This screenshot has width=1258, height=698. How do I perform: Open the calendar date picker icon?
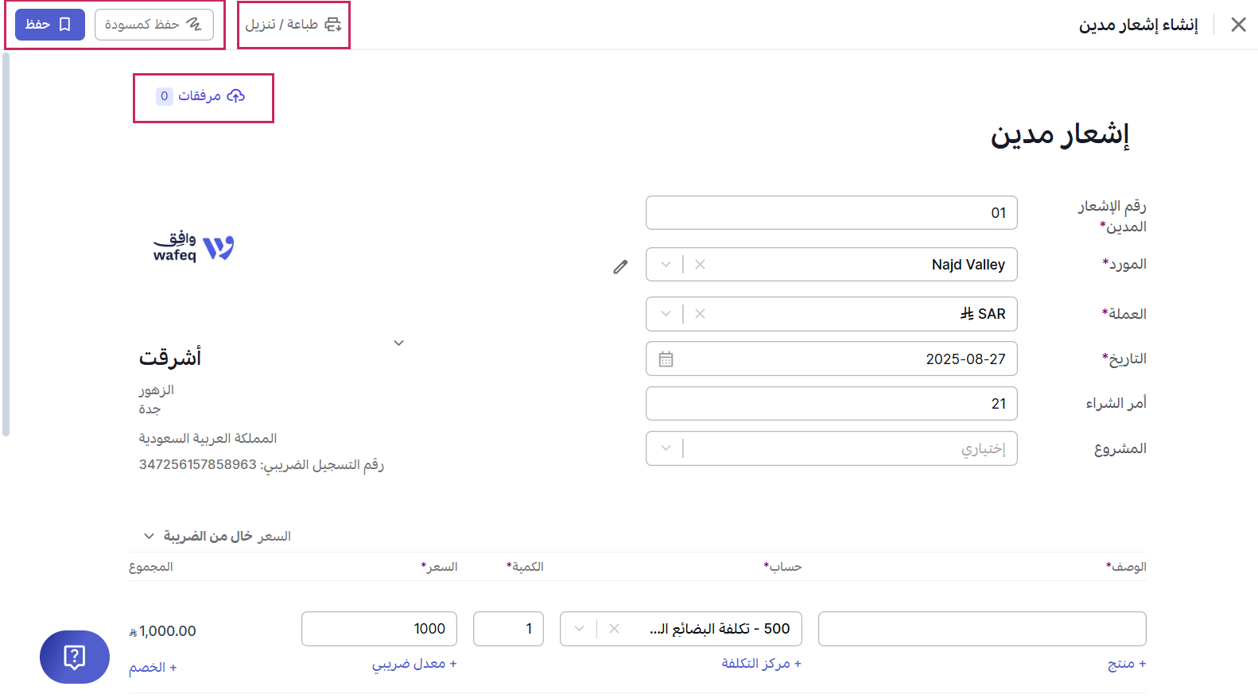point(666,359)
